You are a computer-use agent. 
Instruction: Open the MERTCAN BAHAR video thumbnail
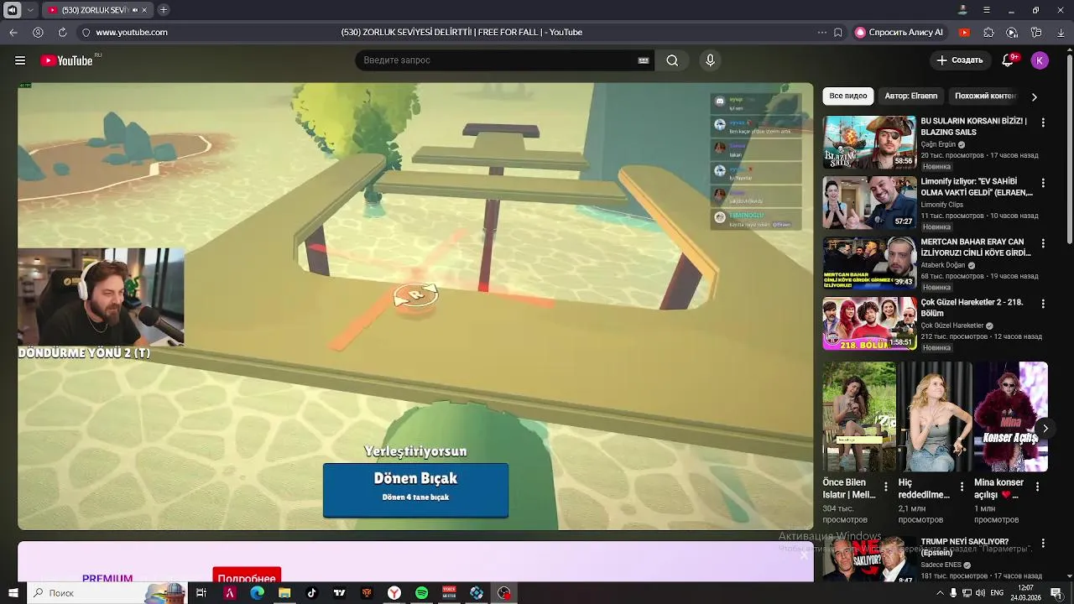click(x=869, y=263)
